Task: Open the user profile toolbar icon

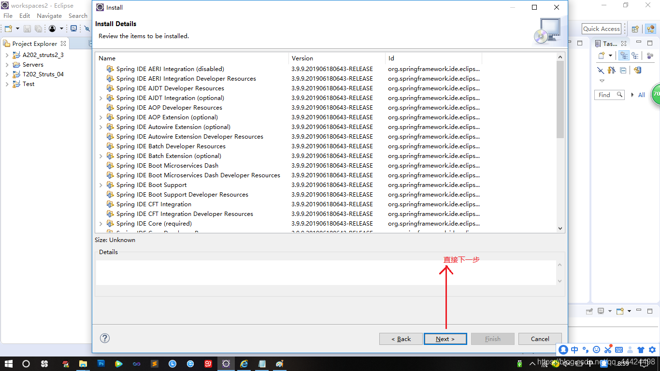Action: point(52,29)
